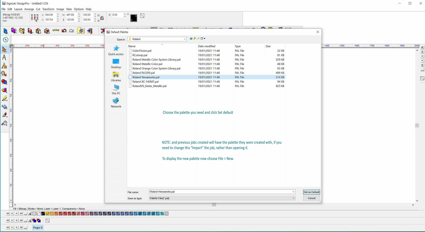Select the arrow selection tool
This screenshot has width=425, height=232.
click(4, 49)
